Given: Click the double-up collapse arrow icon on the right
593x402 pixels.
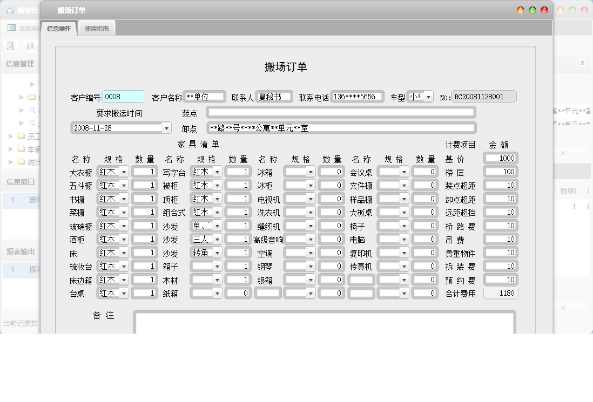Looking at the screenshot, I should point(582,63).
